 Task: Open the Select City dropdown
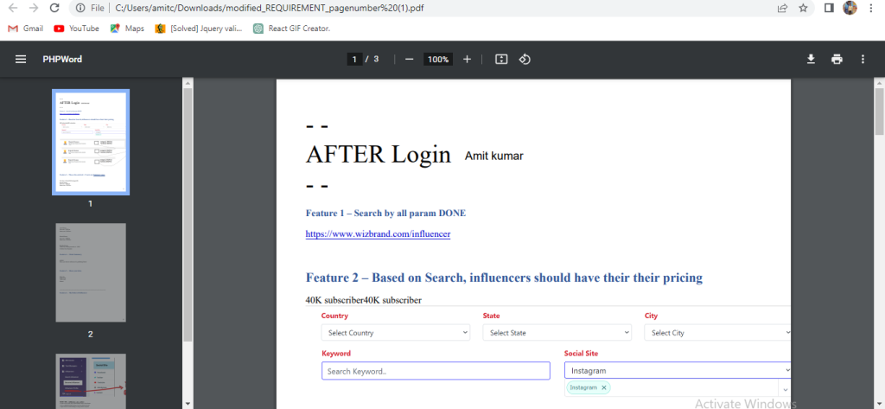[717, 333]
